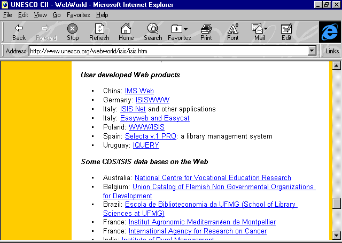Click into the Address URL field
342x243 pixels.
tap(168, 51)
